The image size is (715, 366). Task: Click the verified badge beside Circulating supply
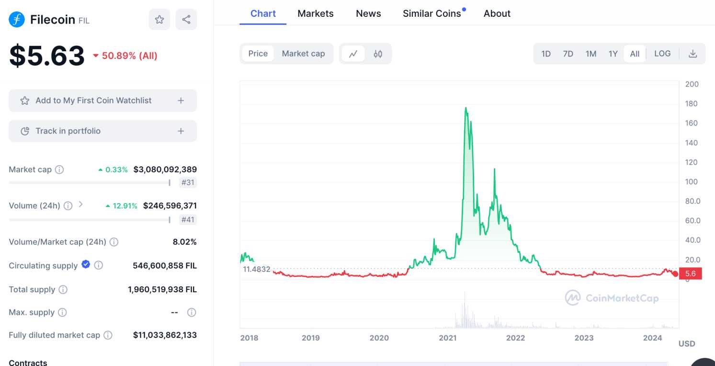86,264
